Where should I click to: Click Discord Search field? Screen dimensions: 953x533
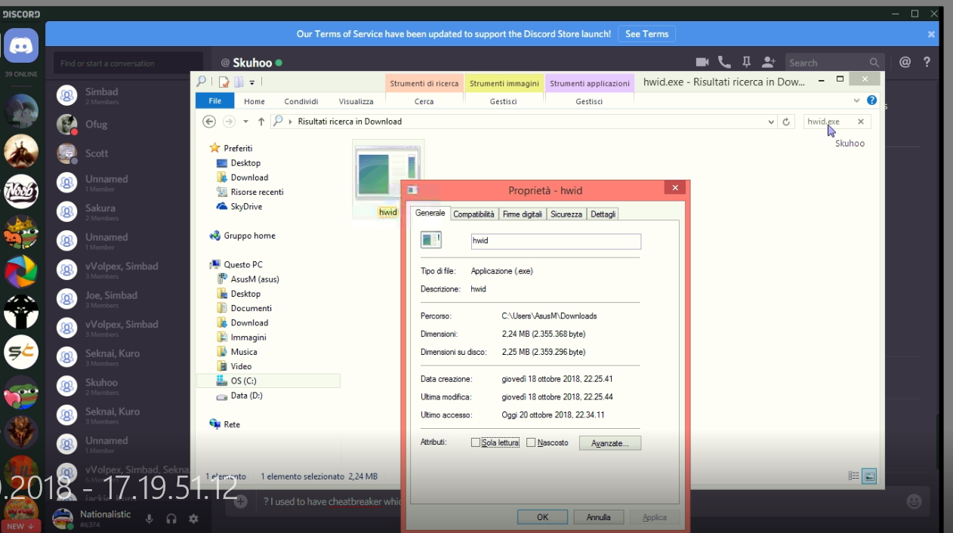834,63
